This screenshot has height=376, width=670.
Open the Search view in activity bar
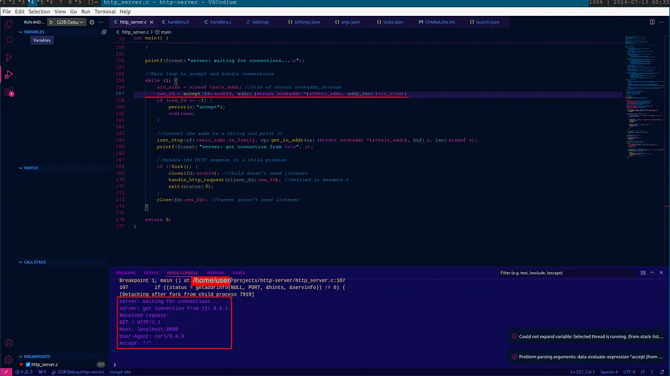coord(9,41)
